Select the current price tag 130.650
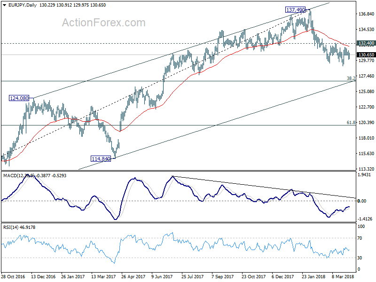This screenshot has width=376, height=282. 366,55
